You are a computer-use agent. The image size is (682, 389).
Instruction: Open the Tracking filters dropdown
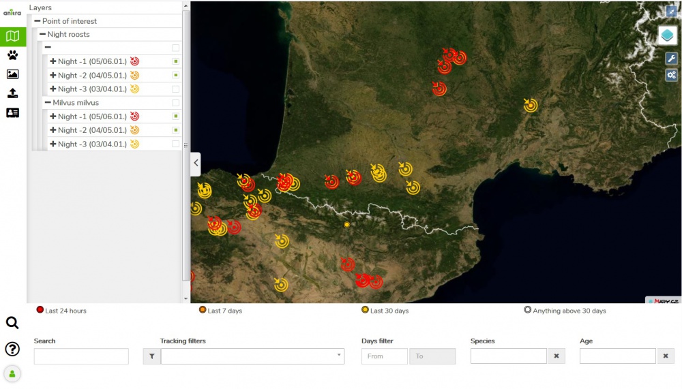(x=252, y=356)
